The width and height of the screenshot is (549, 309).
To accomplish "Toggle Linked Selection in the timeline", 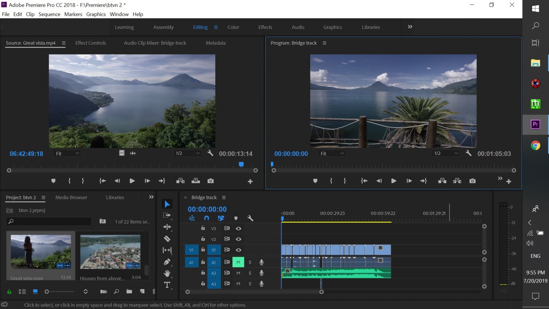I will click(221, 218).
